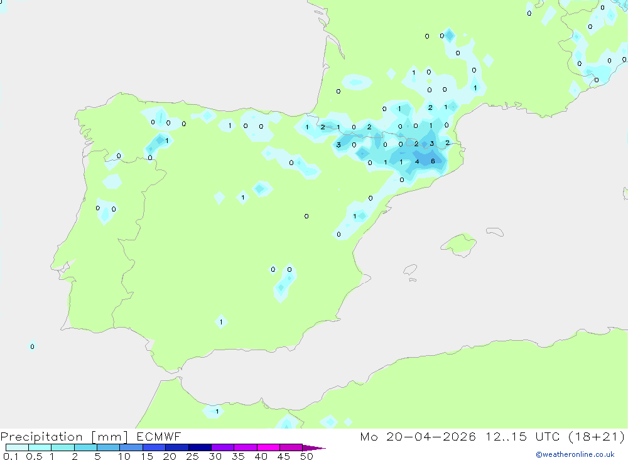Image resolution: width=628 pixels, height=460 pixels.
Task: Click the '0.5' legend scale value
Action: coord(34,456)
